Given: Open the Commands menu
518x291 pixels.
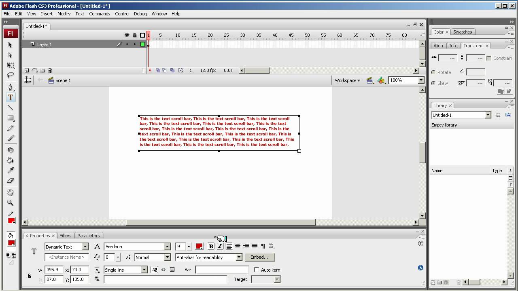Looking at the screenshot, I should pos(100,14).
